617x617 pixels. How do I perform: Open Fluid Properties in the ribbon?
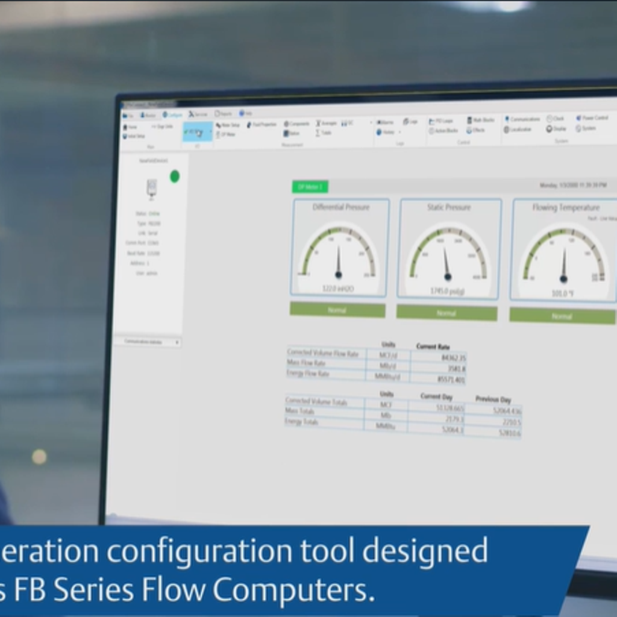pyautogui.click(x=262, y=125)
